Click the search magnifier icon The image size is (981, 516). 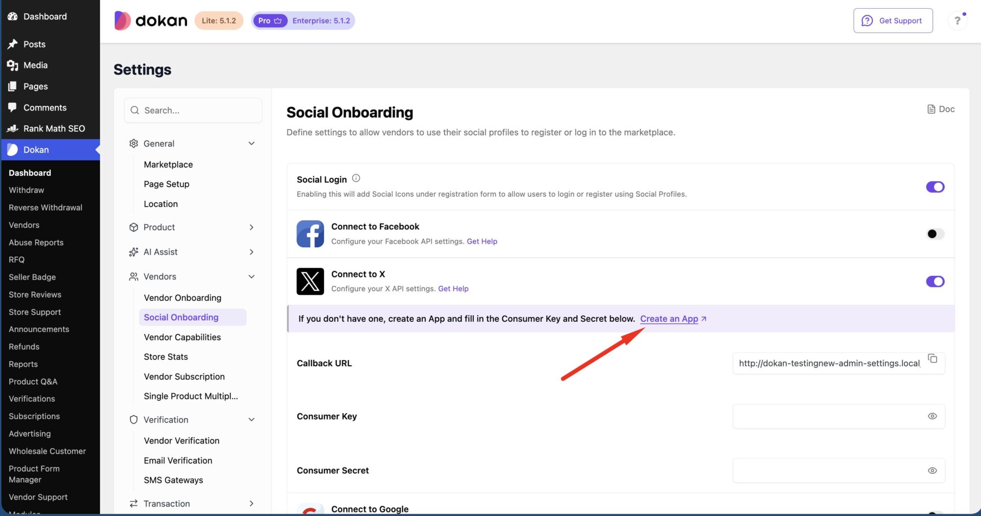[x=135, y=110]
